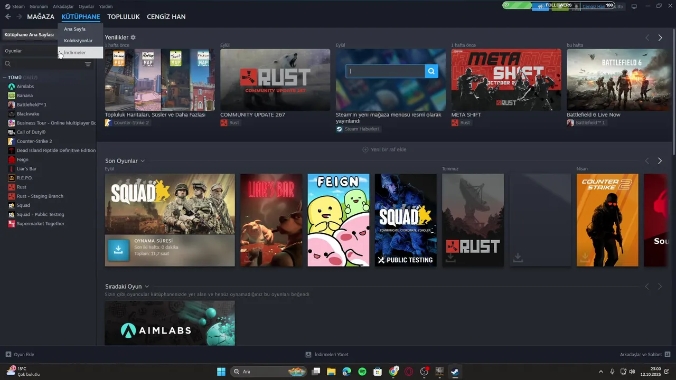This screenshot has width=676, height=380.
Task: Click Oyun Ekle plus icon
Action: click(8, 354)
